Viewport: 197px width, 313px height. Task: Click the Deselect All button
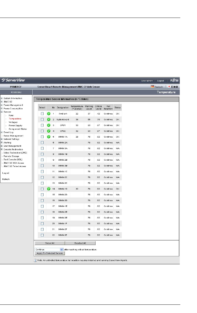pyautogui.click(x=80, y=243)
